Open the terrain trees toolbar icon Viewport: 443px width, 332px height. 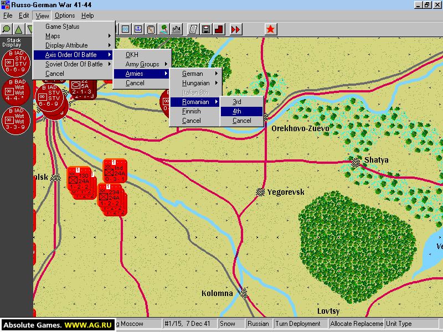click(162, 29)
